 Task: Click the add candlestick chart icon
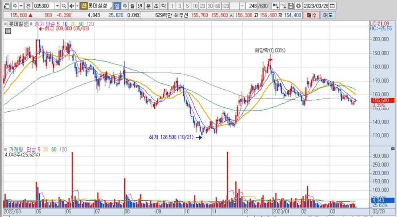coord(275,6)
